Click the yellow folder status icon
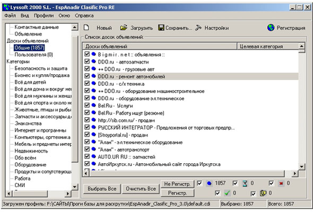Image resolution: width=313 pixels, height=212 pixels. tap(263, 193)
